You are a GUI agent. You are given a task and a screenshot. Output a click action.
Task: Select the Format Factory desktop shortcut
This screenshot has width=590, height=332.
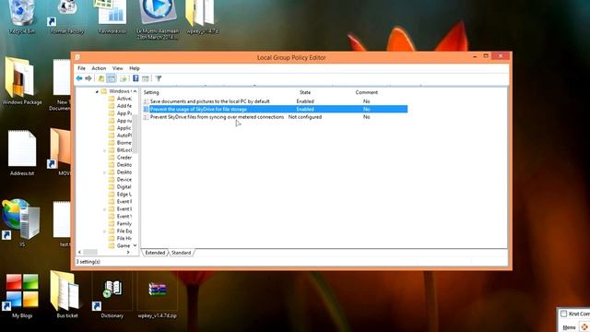click(67, 17)
